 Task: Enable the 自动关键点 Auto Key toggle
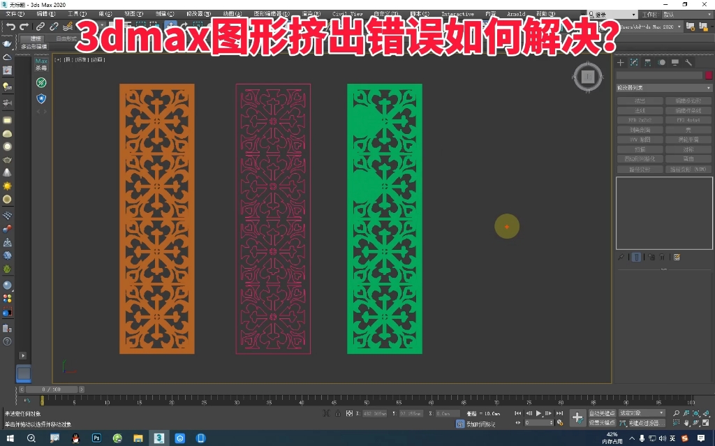click(602, 412)
